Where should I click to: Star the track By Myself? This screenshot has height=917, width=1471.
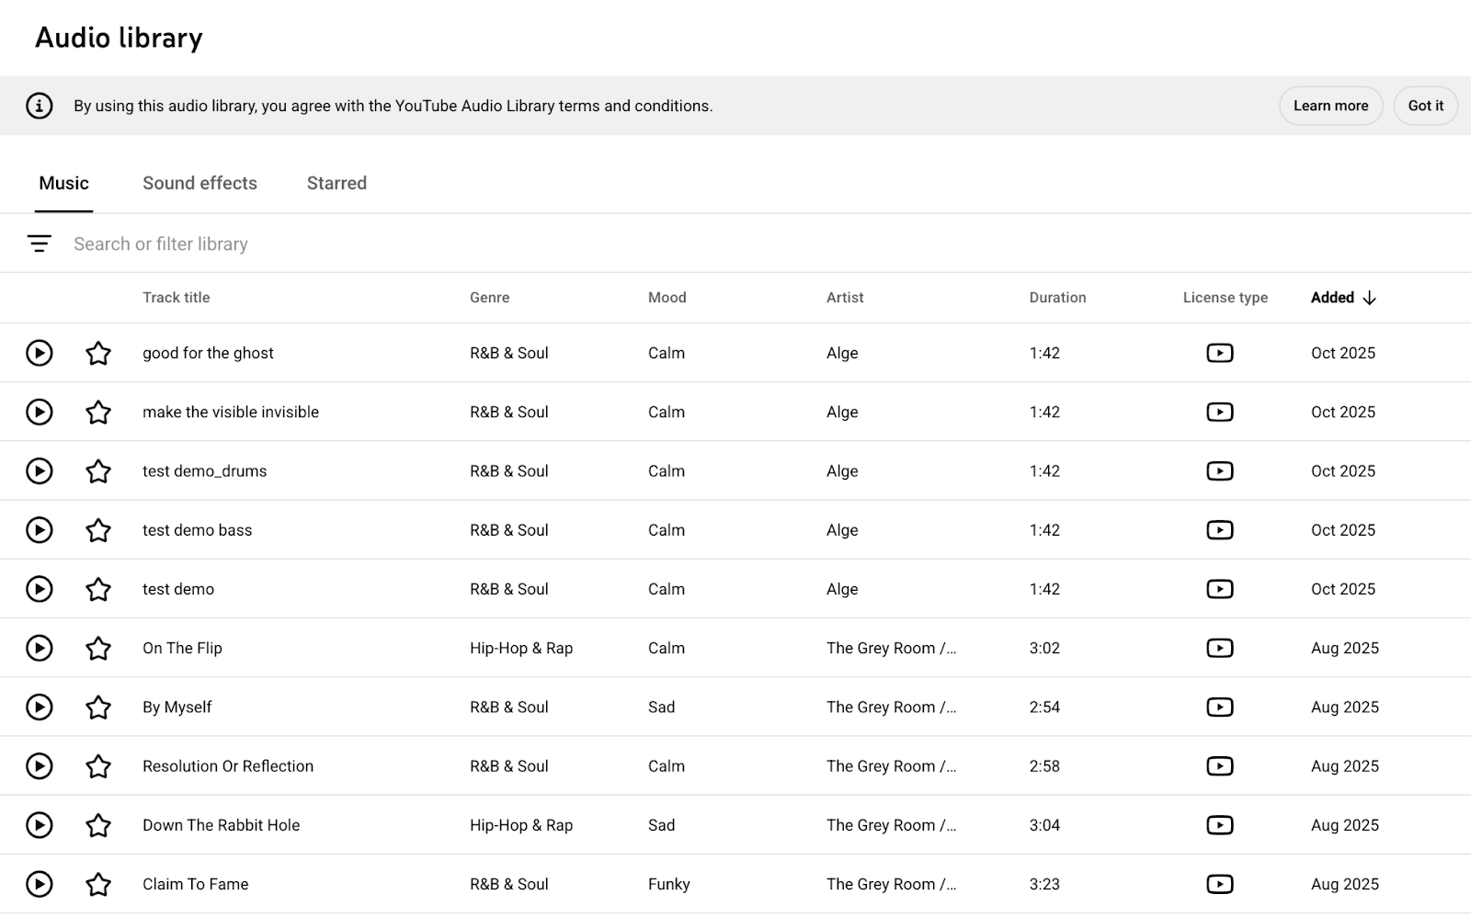pos(97,707)
